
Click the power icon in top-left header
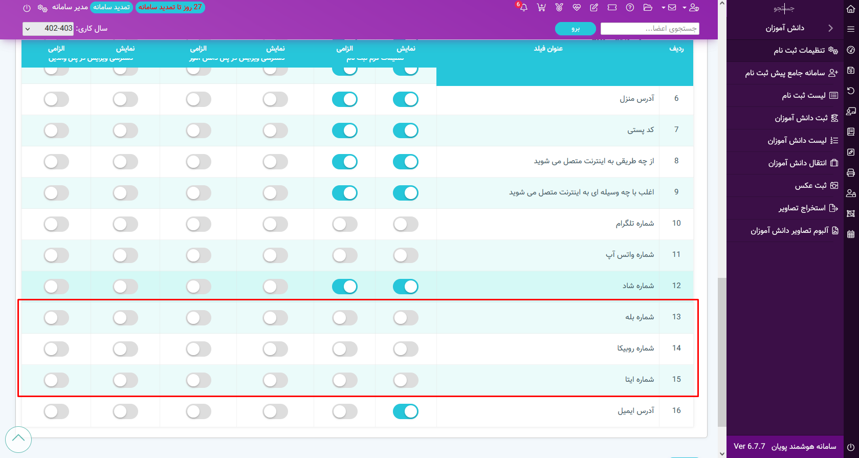click(x=27, y=8)
